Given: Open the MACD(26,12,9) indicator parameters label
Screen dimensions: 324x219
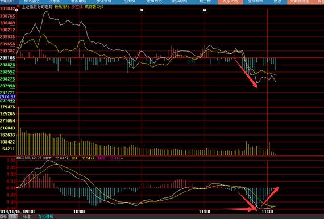Looking at the screenshot, I should coord(29,158).
